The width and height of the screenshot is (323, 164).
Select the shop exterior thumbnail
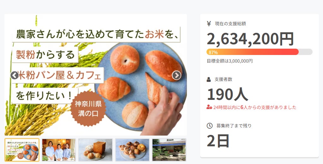(169, 150)
